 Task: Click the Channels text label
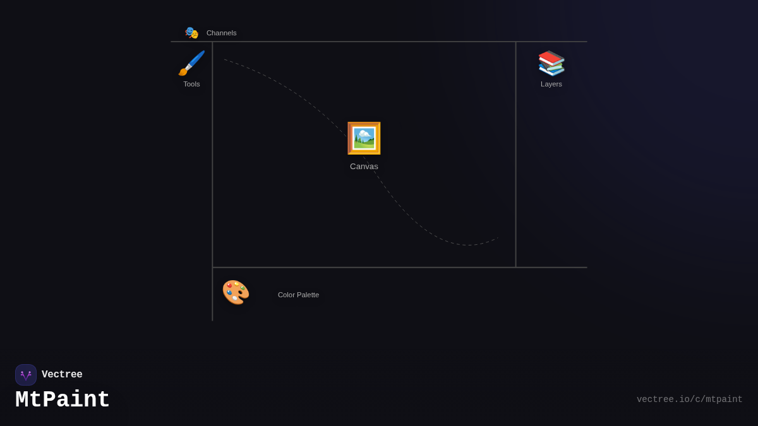pos(221,33)
